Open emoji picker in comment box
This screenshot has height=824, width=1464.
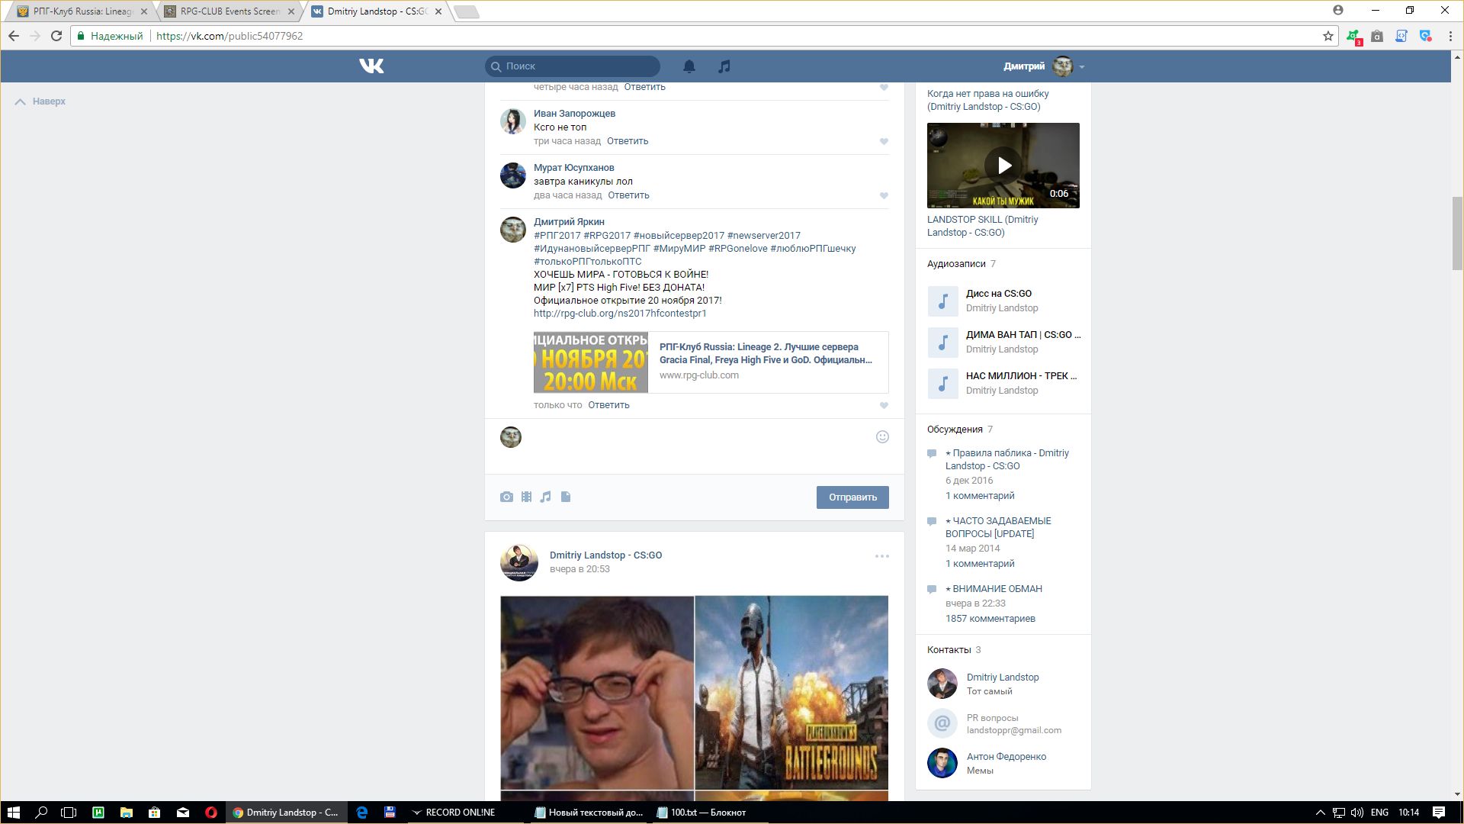coord(882,437)
